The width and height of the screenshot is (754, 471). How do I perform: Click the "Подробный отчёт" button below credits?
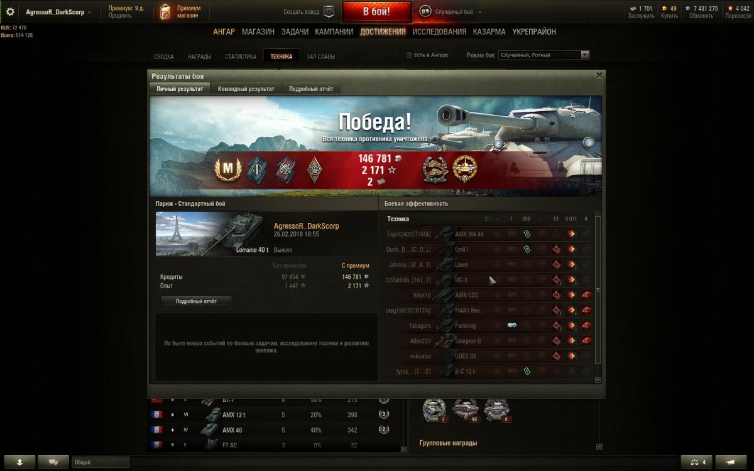(x=196, y=301)
